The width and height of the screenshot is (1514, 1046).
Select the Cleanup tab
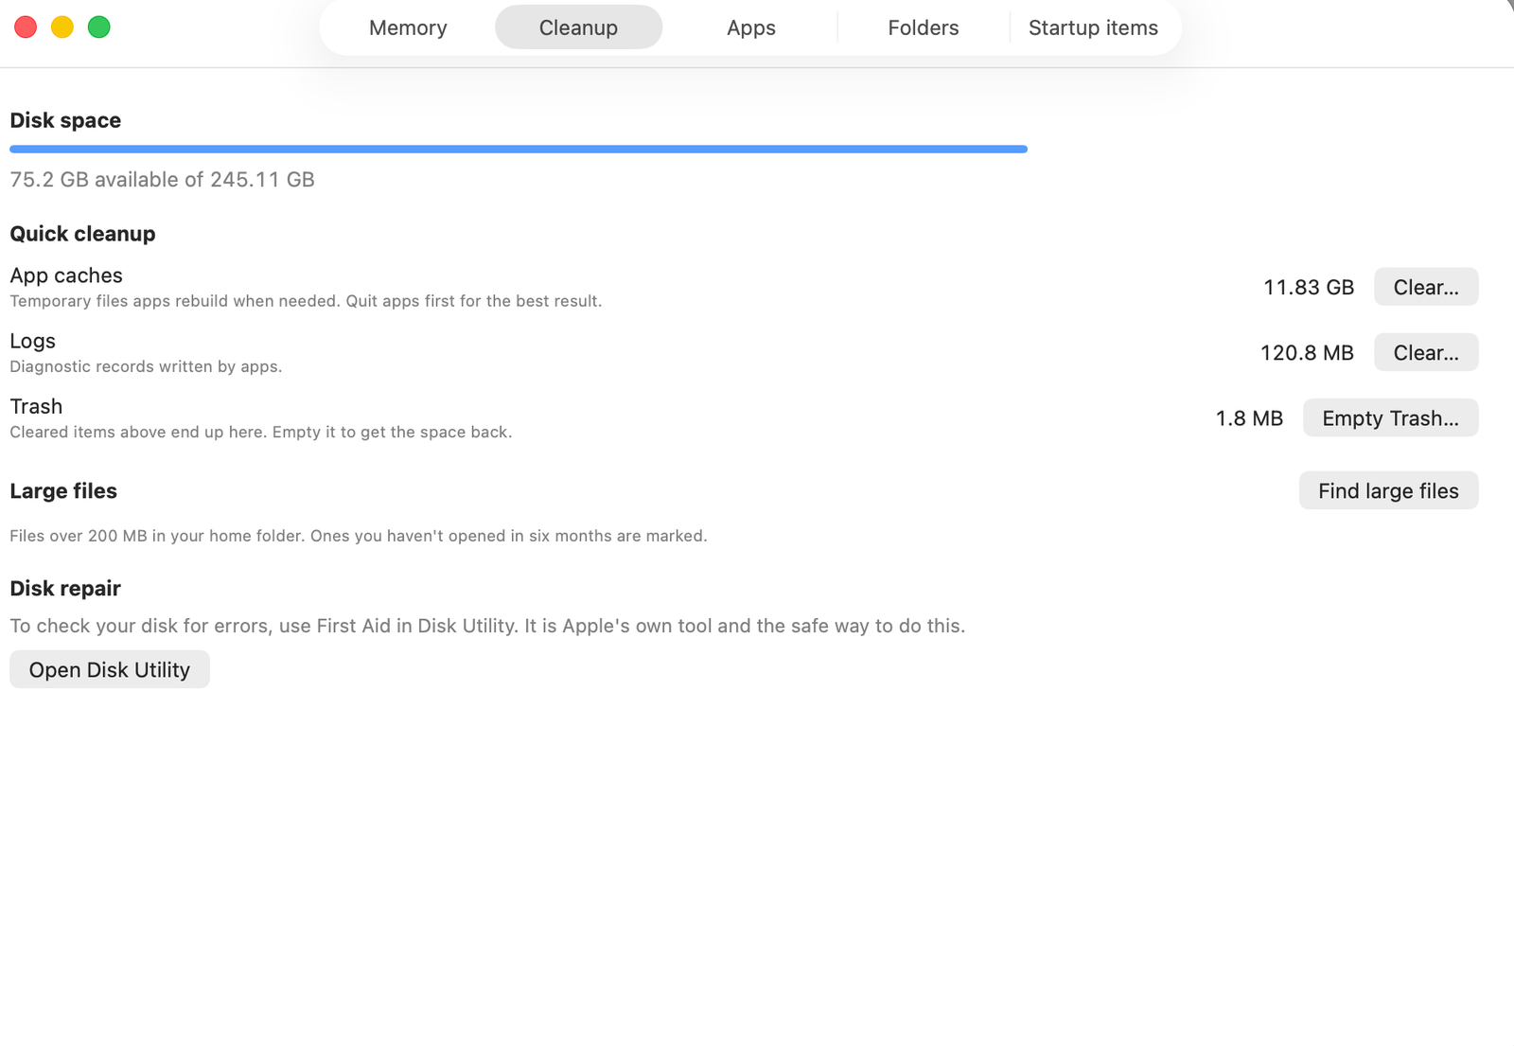point(578,27)
